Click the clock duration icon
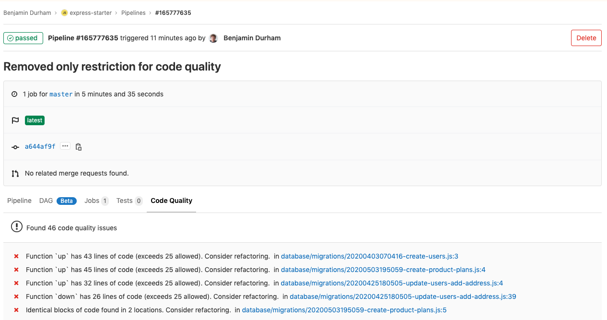This screenshot has height=320, width=607. click(15, 94)
